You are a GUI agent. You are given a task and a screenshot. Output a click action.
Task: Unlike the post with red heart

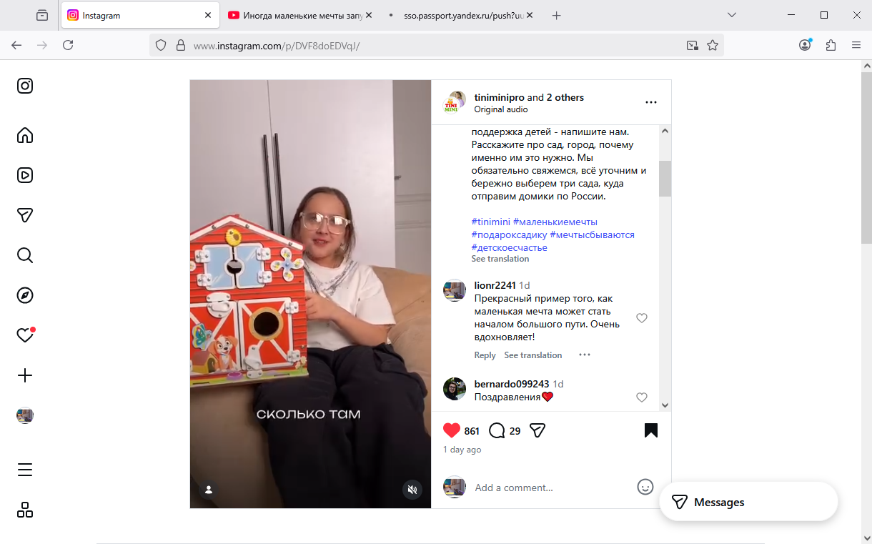click(x=452, y=430)
